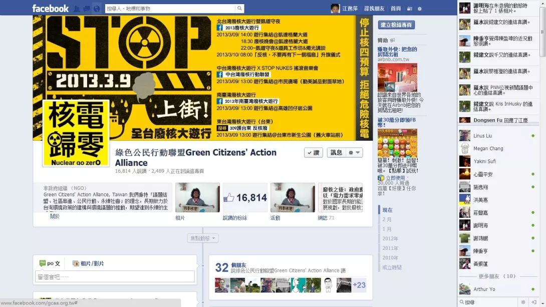Image resolution: width=546 pixels, height=307 pixels.
Task: Expand the 更多朋友 (10) section
Action: tap(497, 276)
